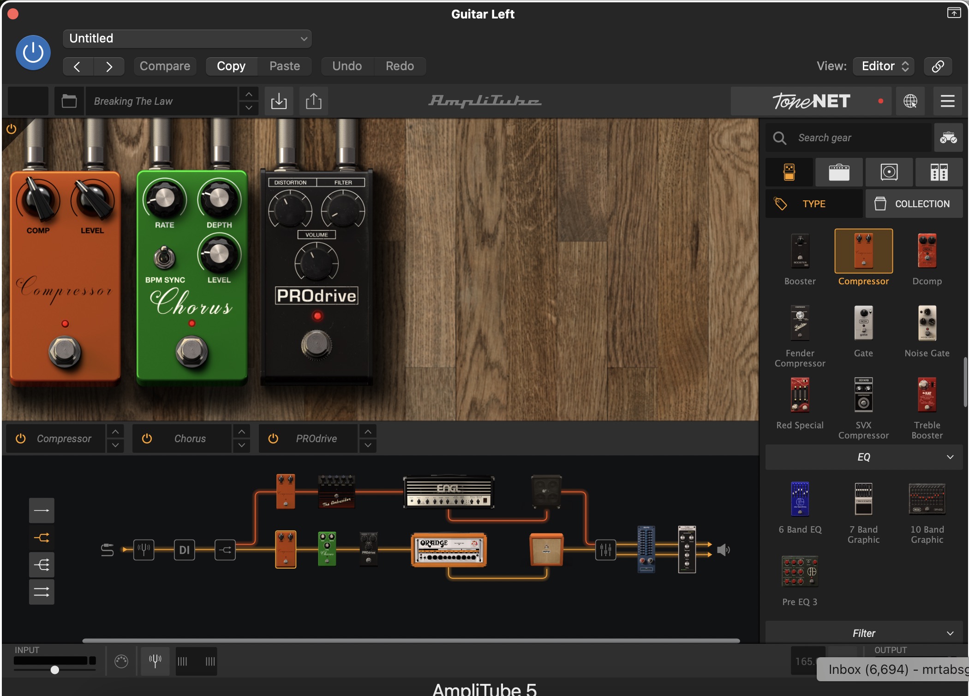This screenshot has width=969, height=696.
Task: Go to next preset arrow
Action: pos(109,66)
